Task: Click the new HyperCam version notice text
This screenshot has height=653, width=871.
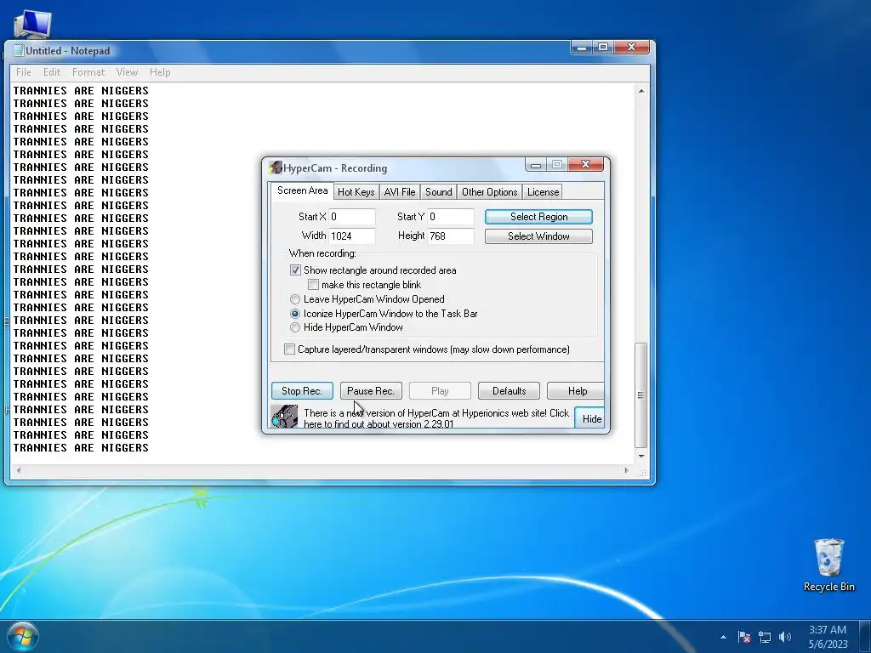Action: (x=436, y=418)
